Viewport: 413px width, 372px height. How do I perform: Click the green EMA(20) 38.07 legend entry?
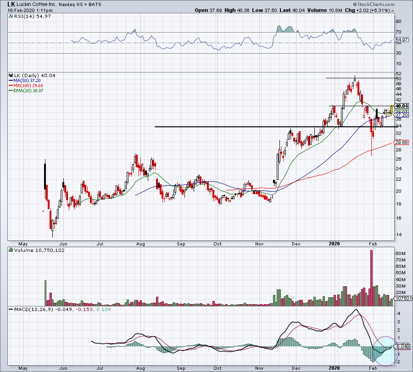[x=26, y=90]
